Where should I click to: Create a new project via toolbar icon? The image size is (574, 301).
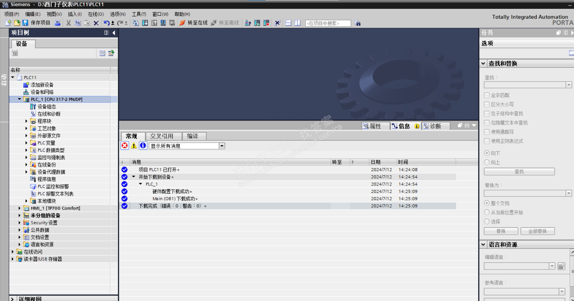8,23
